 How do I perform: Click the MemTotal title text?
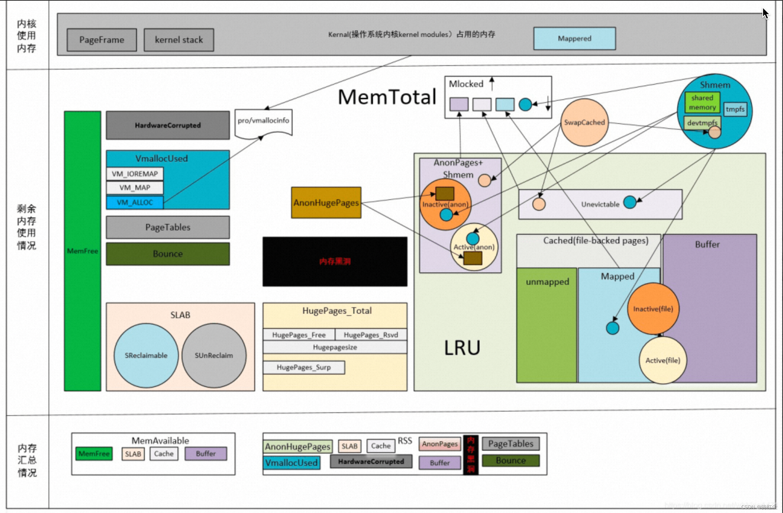[x=387, y=97]
